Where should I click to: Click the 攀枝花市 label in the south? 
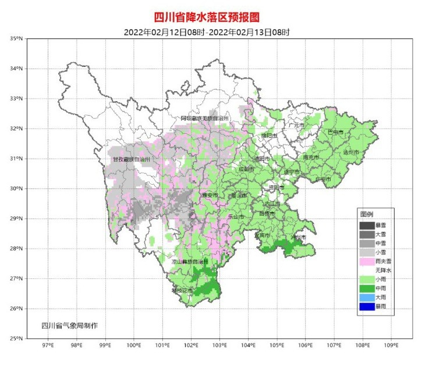pyautogui.click(x=182, y=291)
